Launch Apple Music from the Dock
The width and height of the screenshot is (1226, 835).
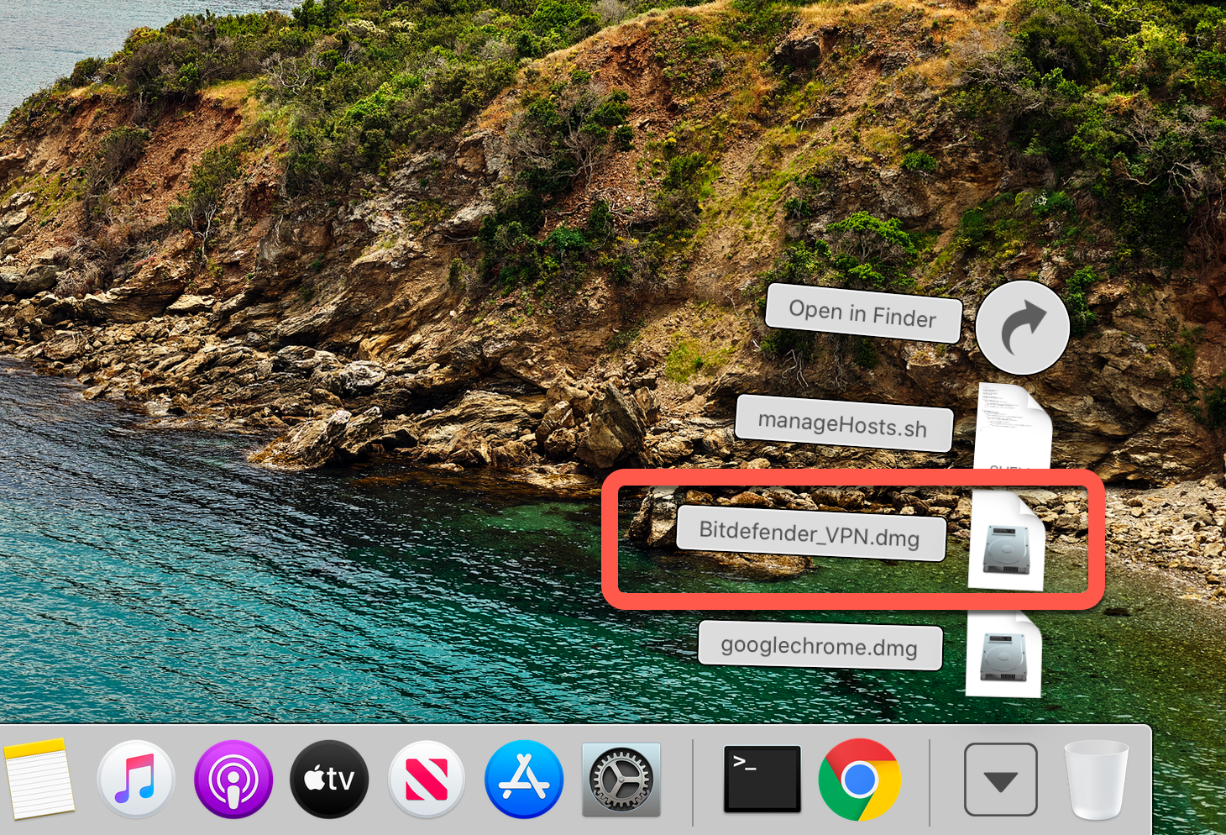point(136,780)
